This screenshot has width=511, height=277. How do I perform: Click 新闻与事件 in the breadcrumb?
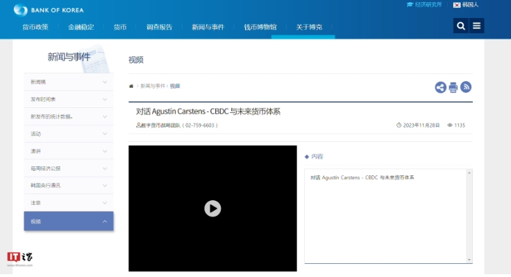pos(153,86)
